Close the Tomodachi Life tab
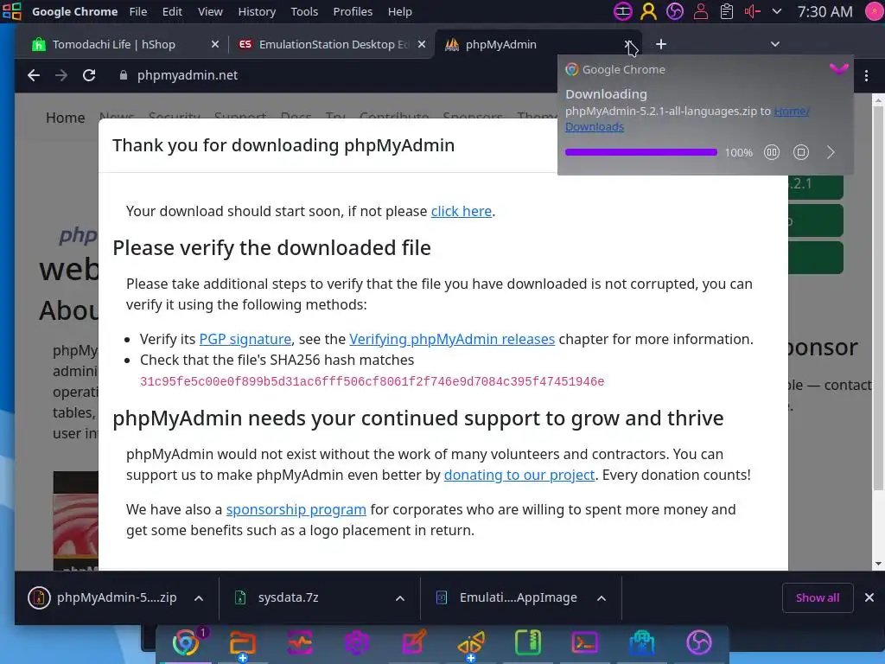 point(215,44)
